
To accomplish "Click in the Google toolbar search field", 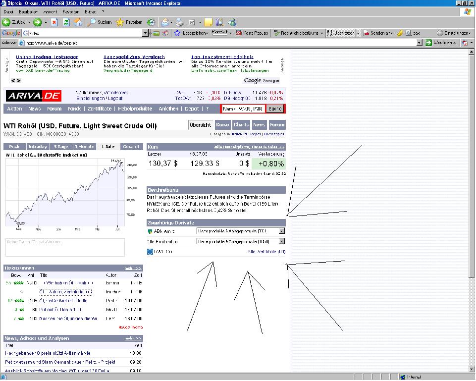I will [x=85, y=33].
